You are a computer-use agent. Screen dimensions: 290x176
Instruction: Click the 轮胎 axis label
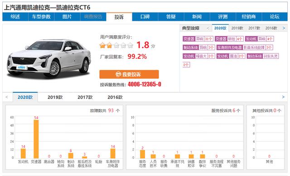pos(99,162)
